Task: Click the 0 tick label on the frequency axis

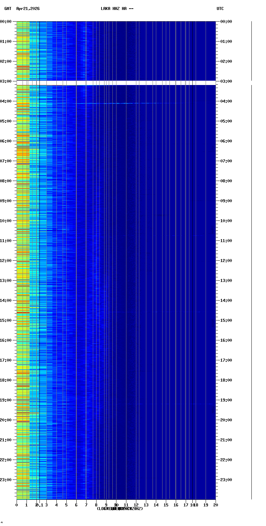Action: (x=17, y=505)
